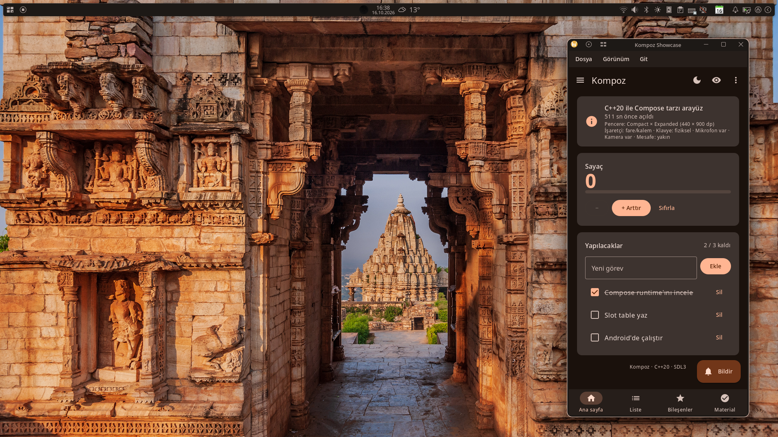The width and height of the screenshot is (778, 437).
Task: Delete Compose runtime'ını incele with Sil
Action: [x=719, y=292]
